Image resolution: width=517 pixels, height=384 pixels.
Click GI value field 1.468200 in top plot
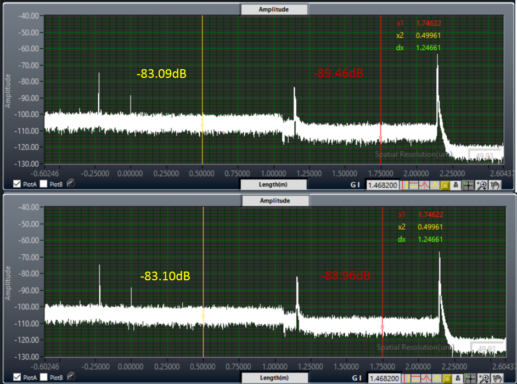(x=383, y=185)
